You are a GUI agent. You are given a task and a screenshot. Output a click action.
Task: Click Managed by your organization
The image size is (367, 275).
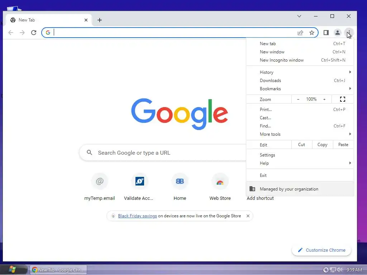pyautogui.click(x=300, y=189)
